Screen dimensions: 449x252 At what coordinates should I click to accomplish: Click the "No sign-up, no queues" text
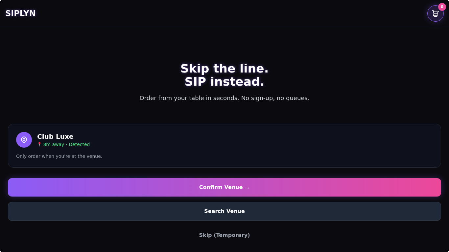pyautogui.click(x=275, y=98)
